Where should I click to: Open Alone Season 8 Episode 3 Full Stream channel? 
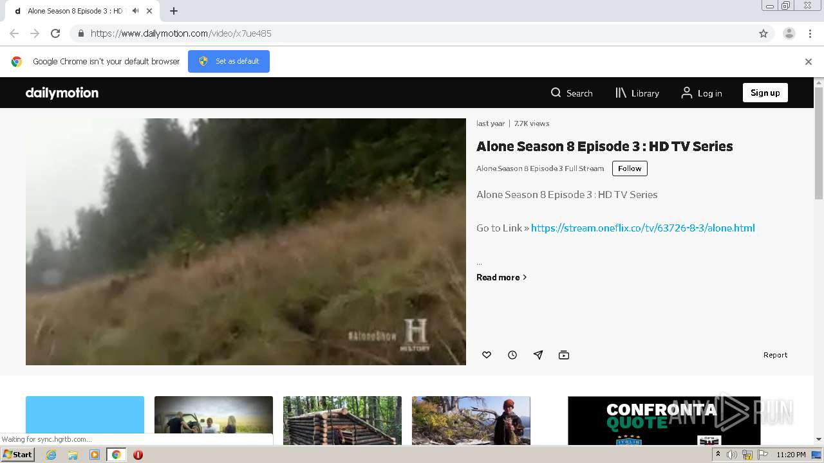[x=540, y=168]
